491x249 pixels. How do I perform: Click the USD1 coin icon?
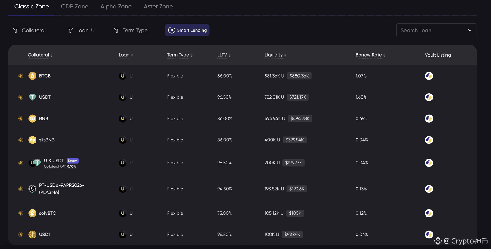(32, 235)
